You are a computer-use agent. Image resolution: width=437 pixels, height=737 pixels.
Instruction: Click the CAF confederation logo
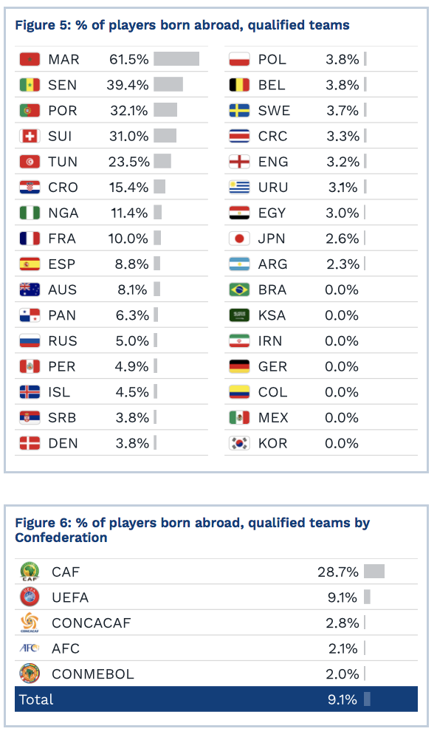[30, 572]
